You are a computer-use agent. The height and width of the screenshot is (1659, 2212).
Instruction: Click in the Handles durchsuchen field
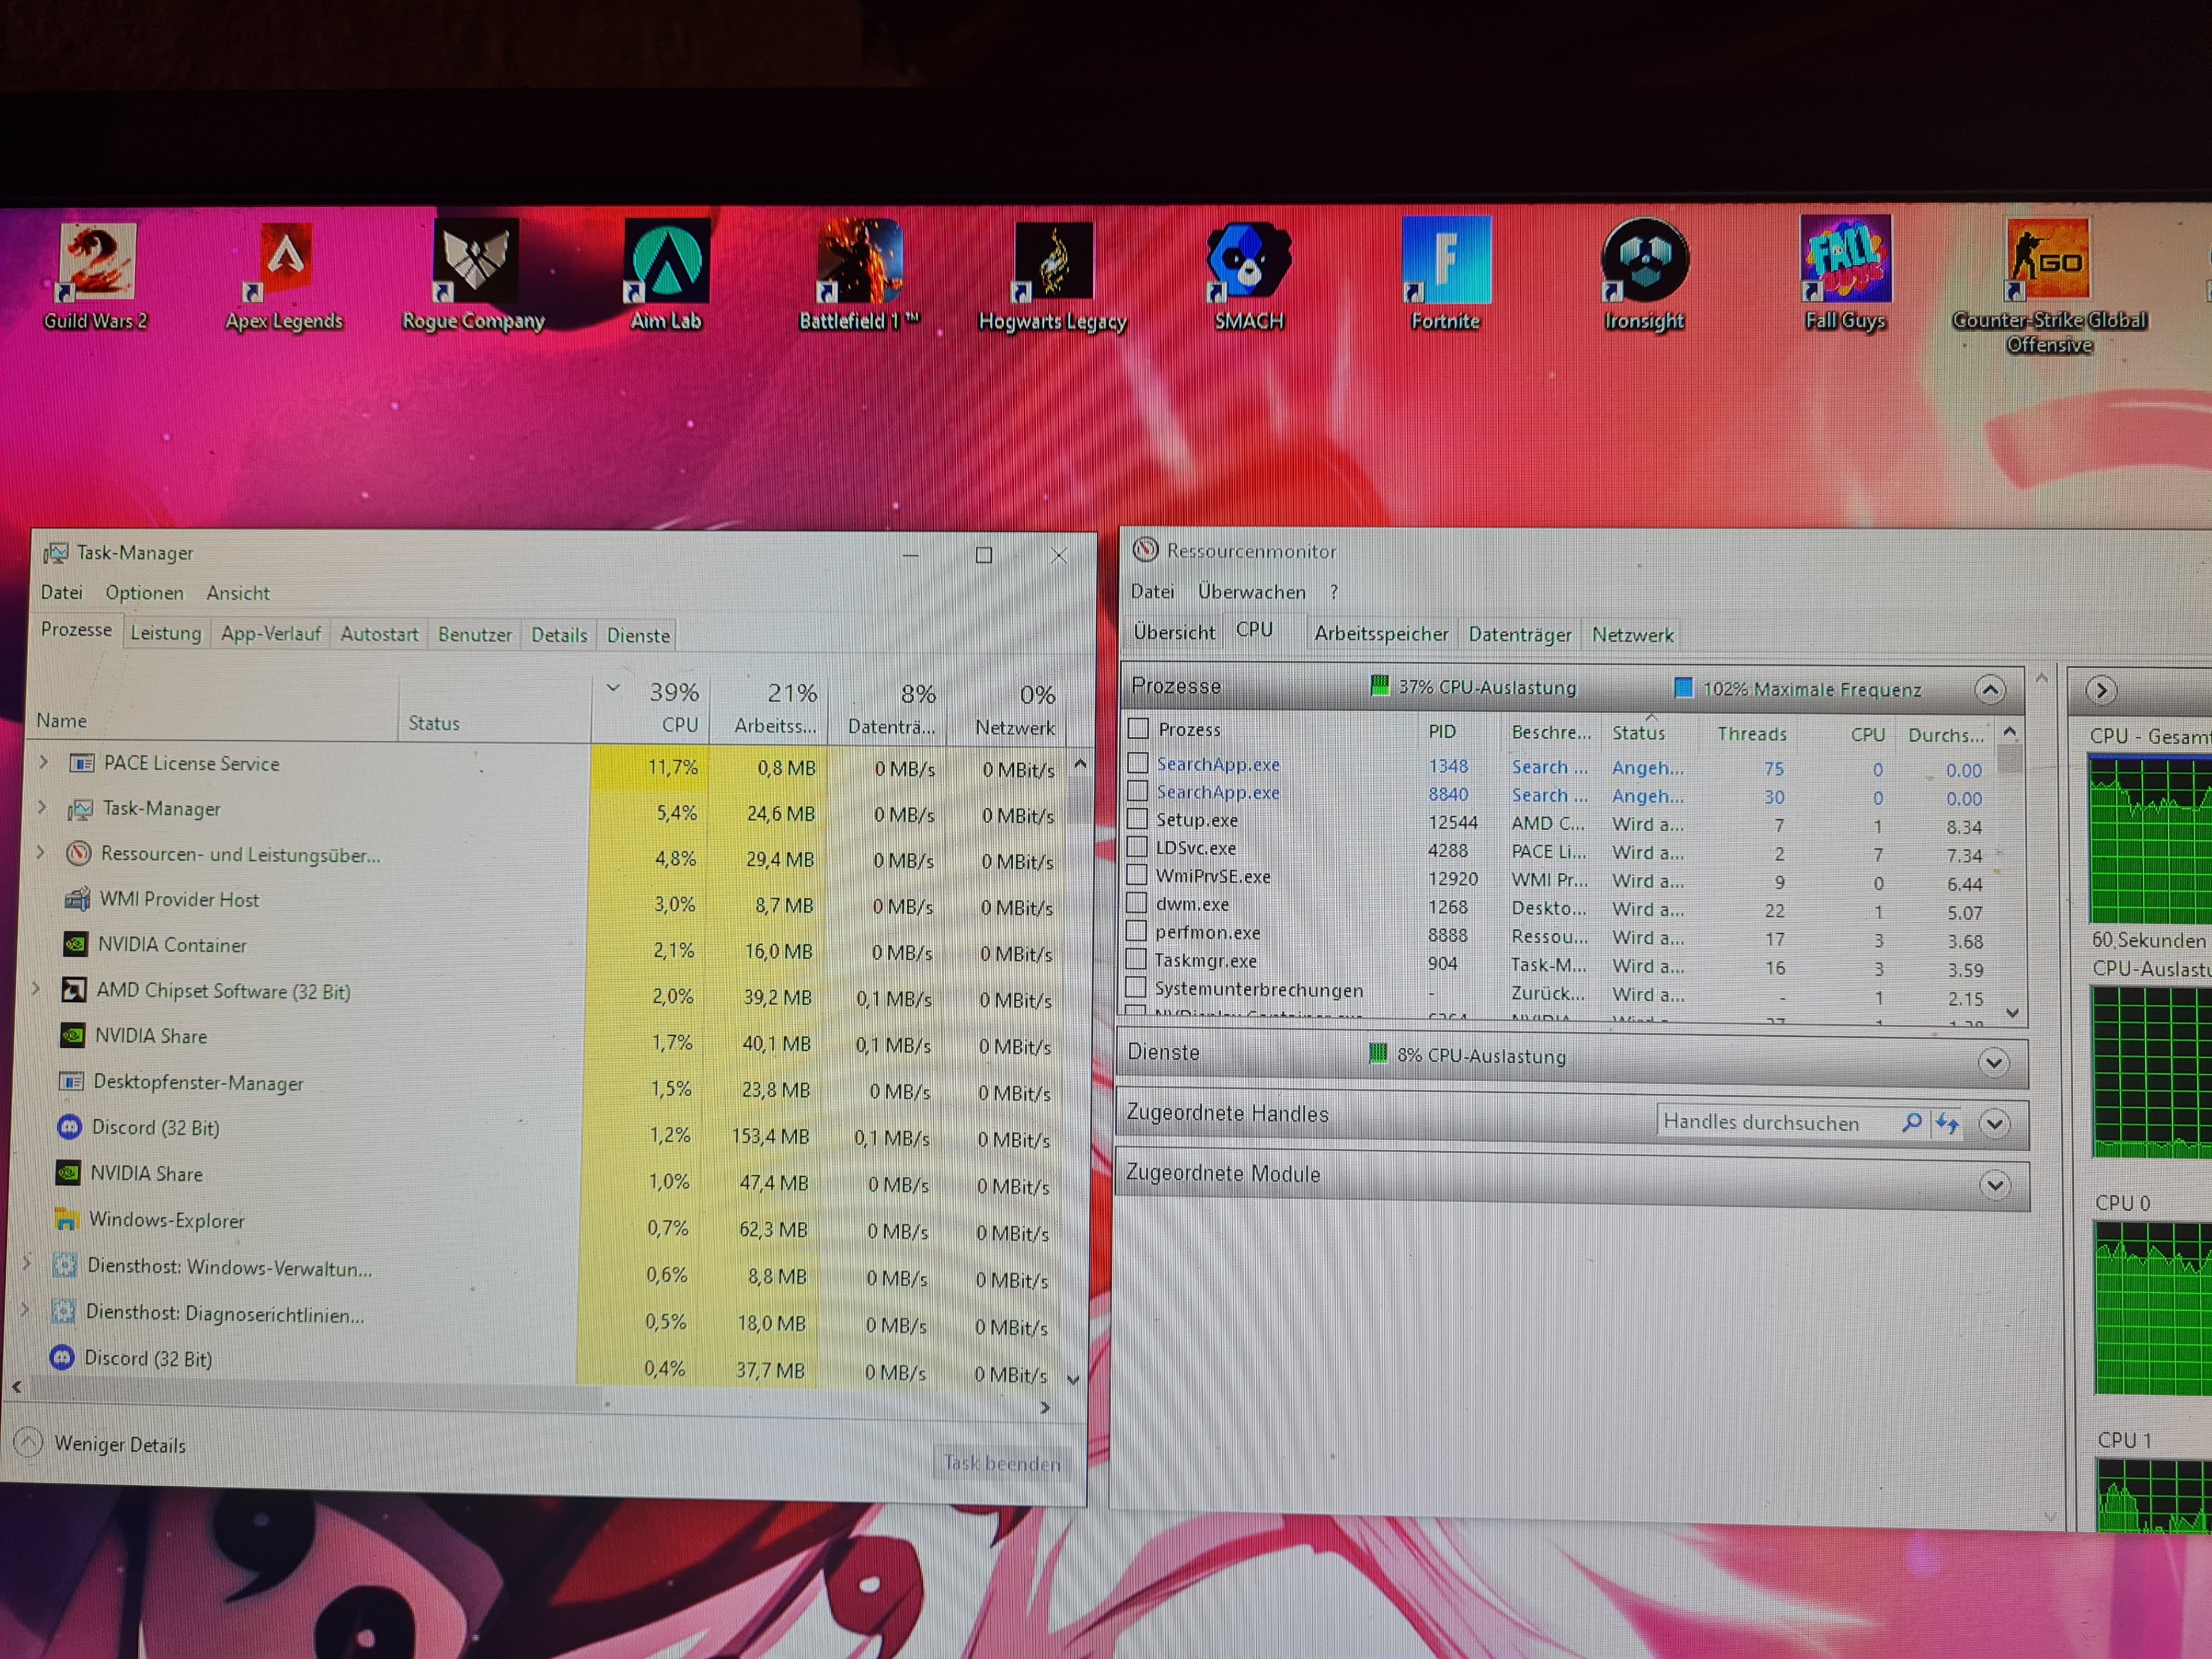[1770, 1123]
